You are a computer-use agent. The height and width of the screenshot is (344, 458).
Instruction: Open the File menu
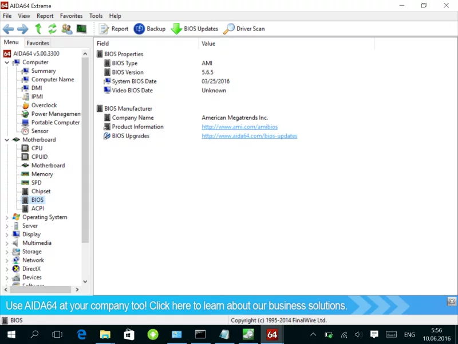[7, 16]
